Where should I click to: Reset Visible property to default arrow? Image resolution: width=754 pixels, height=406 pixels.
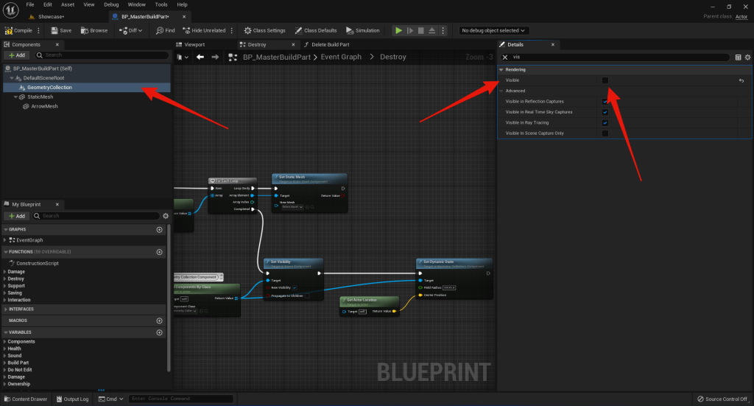tap(741, 80)
